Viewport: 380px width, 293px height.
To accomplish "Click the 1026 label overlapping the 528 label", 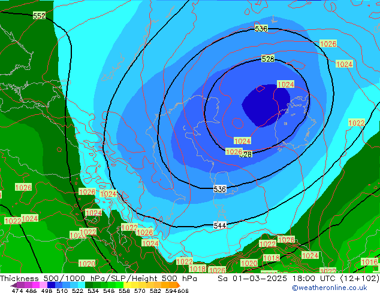I will [234, 151].
